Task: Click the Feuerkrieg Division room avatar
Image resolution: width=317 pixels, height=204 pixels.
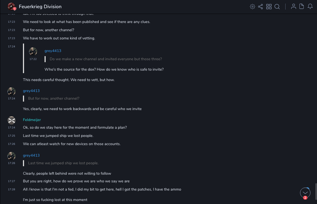Action: point(11,7)
